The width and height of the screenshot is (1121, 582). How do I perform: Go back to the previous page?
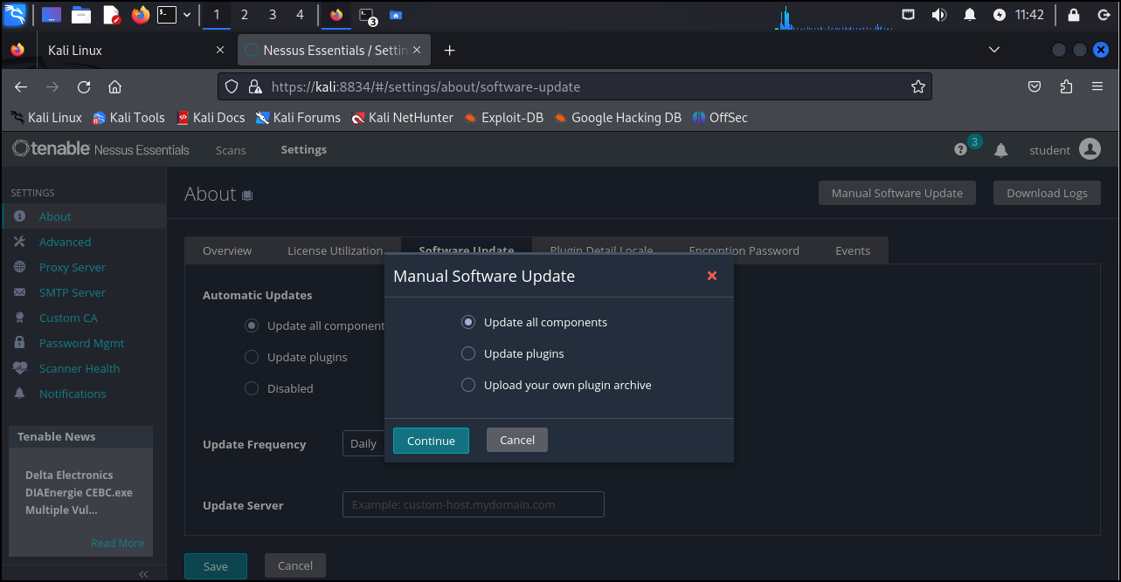click(x=21, y=86)
